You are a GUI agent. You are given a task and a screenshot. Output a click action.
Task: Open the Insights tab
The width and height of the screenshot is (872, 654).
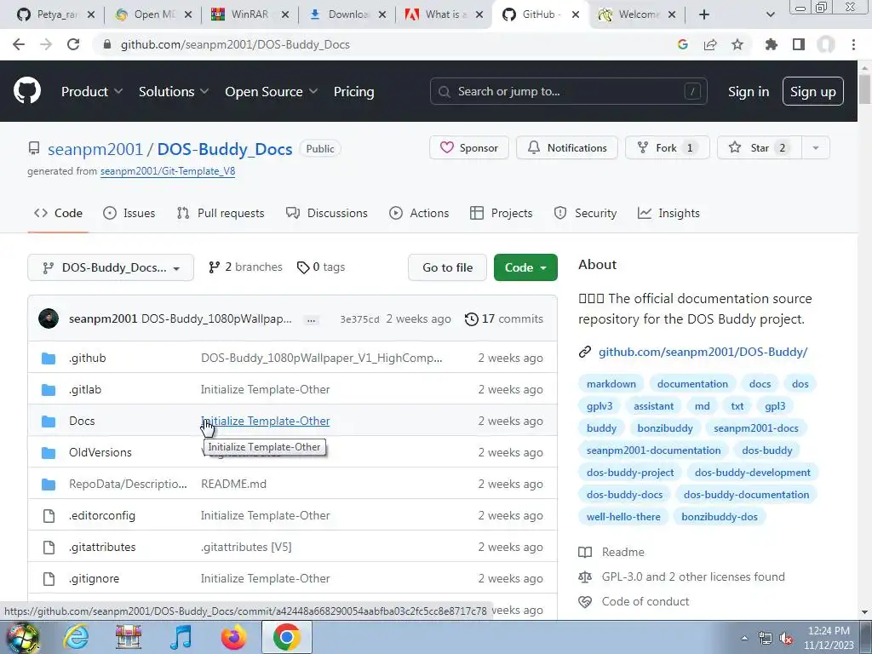point(668,213)
